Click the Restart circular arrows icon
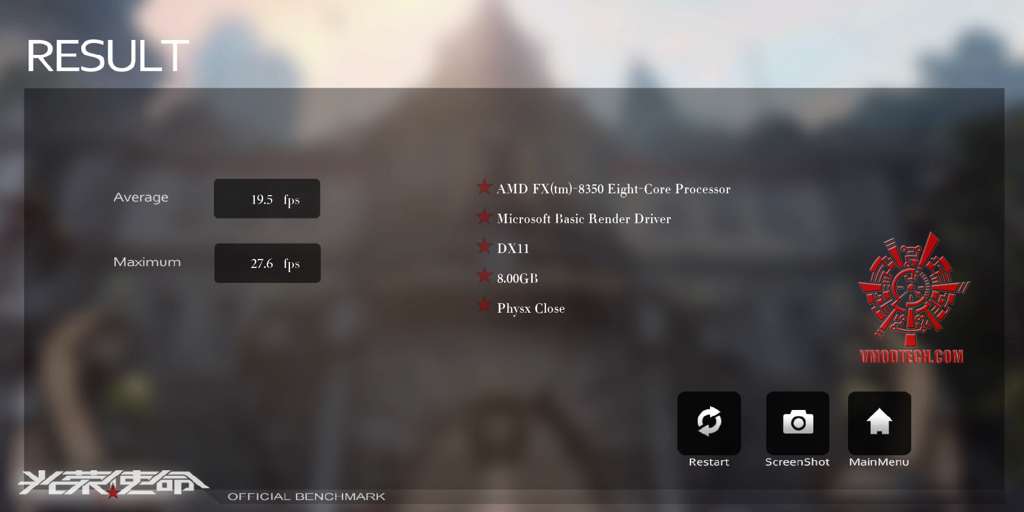The image size is (1024, 512). tap(709, 422)
